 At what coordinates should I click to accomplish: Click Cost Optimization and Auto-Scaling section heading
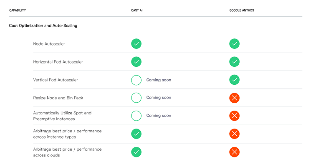pyautogui.click(x=43, y=25)
